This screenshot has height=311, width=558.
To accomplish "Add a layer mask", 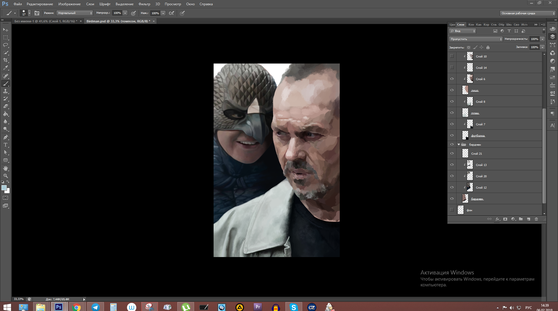I will pos(505,219).
